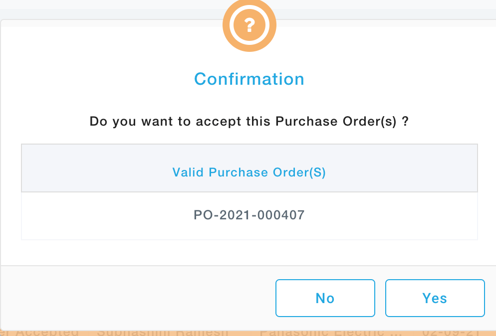
Task: Decline the purchase order by choosing No
Action: (325, 298)
